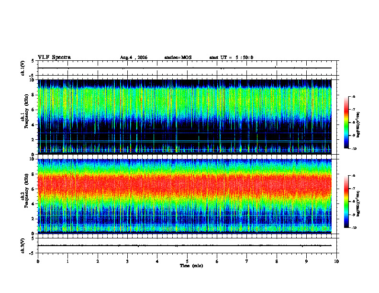Click the 'start UT = 5:50:0' label

[231, 57]
